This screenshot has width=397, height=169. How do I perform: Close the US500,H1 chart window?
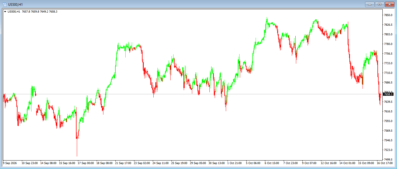389,4
